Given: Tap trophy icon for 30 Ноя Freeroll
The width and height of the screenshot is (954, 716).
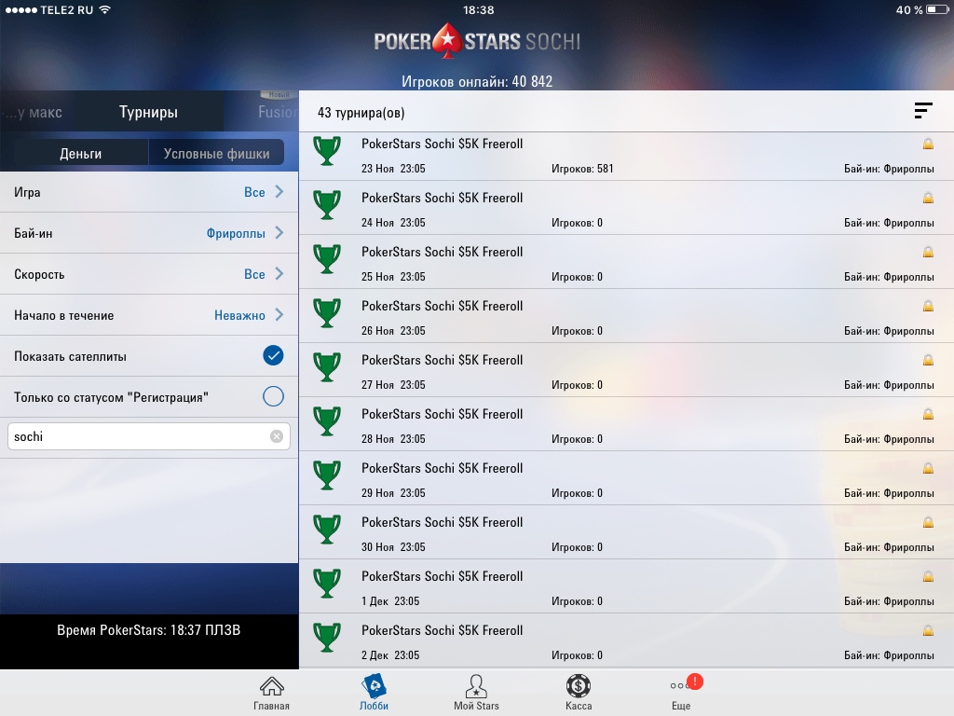Looking at the screenshot, I should [x=327, y=530].
